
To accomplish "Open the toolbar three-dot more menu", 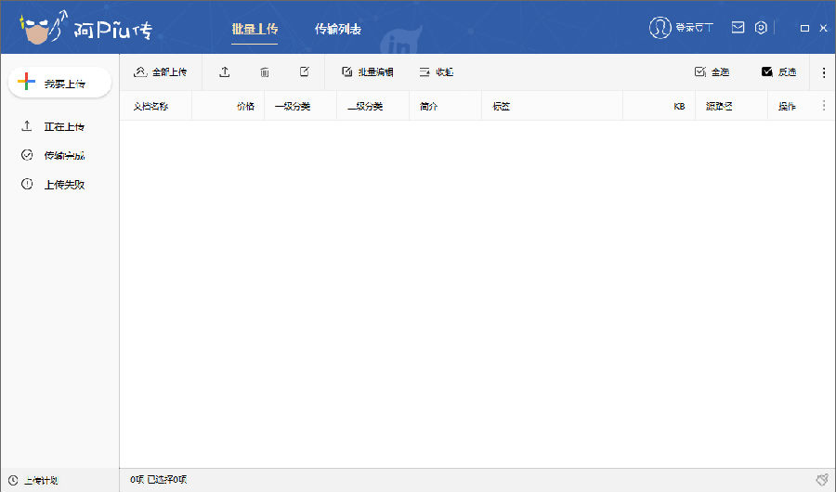I will point(824,71).
